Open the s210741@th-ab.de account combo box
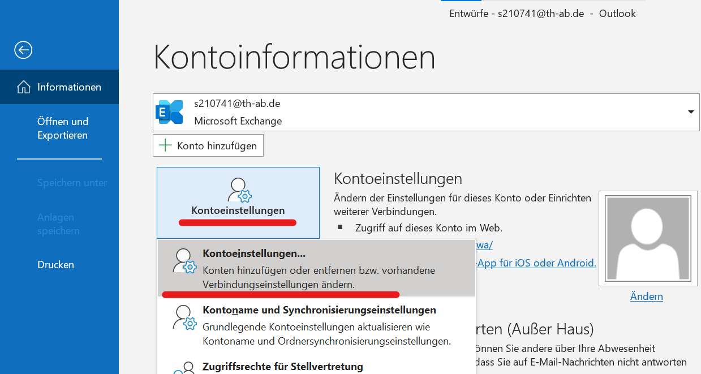This screenshot has height=374, width=701. coord(426,112)
